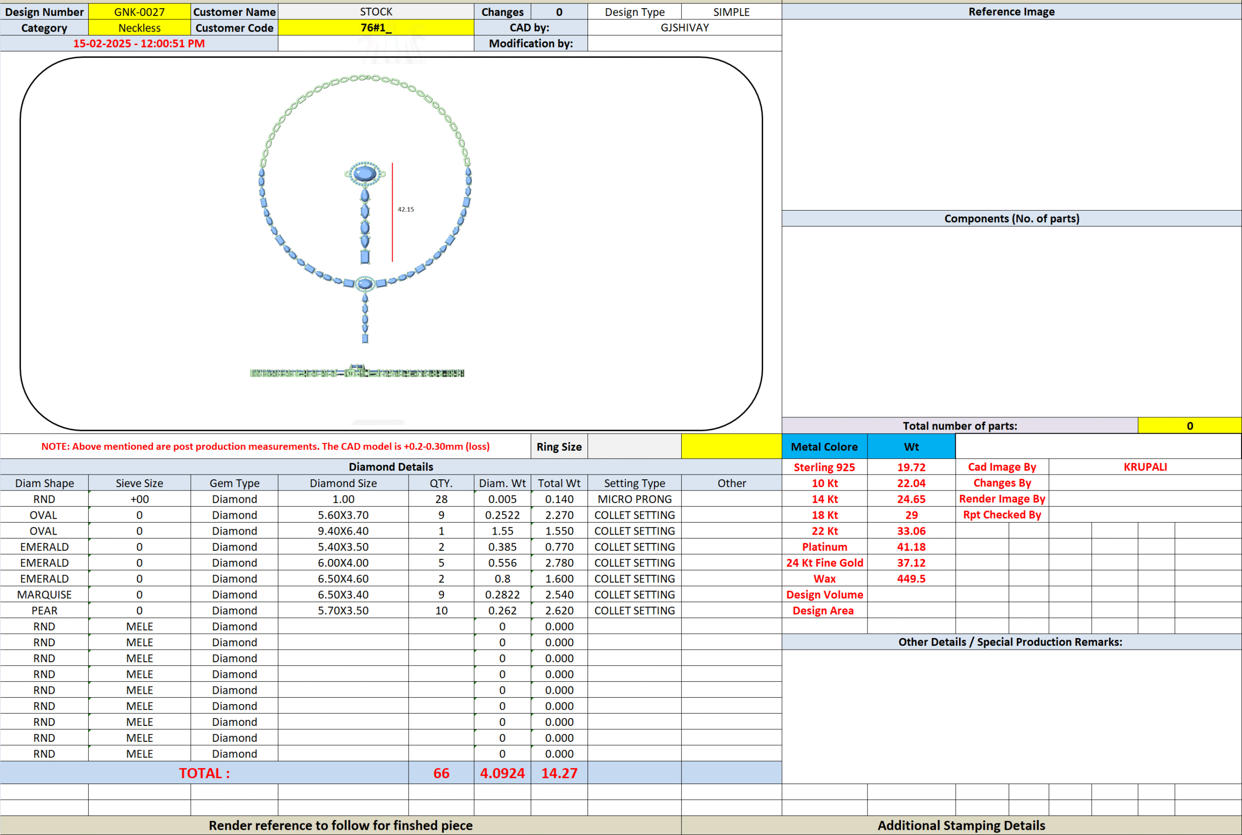
Task: Select the total weight 14.27 cell
Action: pos(559,773)
